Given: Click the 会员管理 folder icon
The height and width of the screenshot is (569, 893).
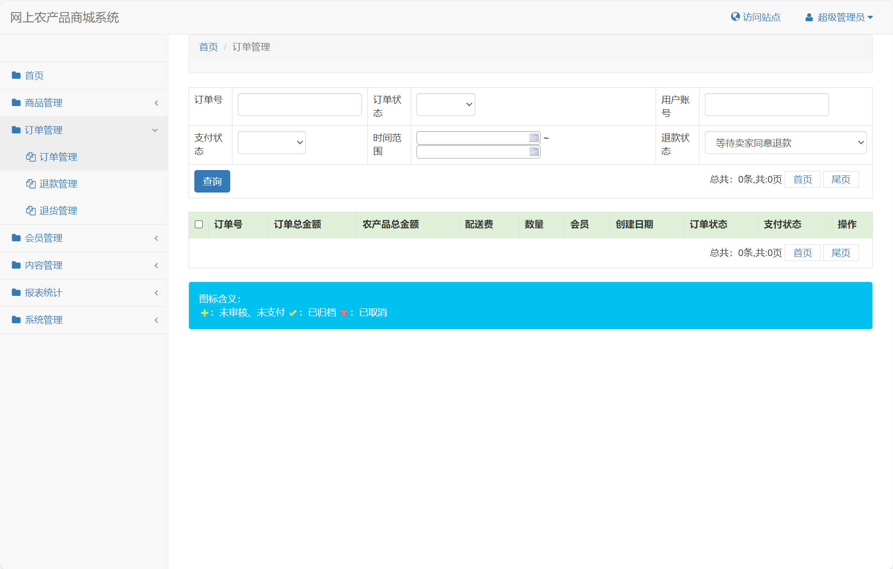Looking at the screenshot, I should click(x=16, y=238).
